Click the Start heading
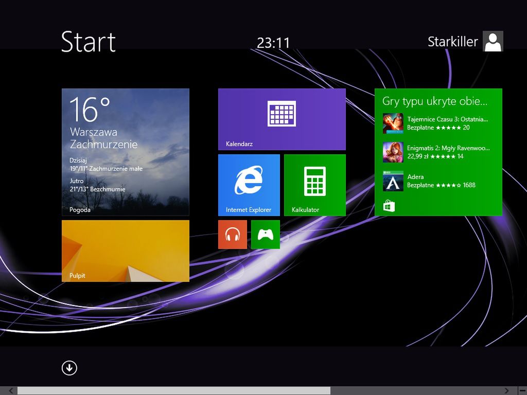This screenshot has width=527, height=395. pos(89,42)
